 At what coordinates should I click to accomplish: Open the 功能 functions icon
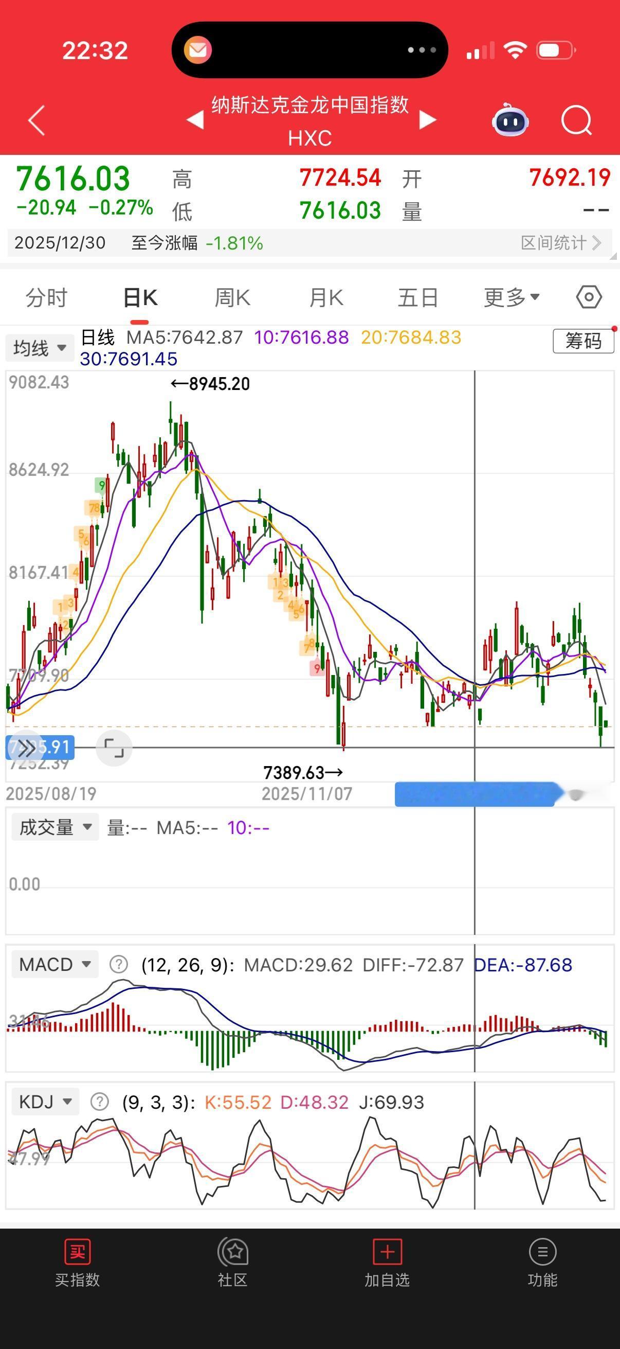[542, 1252]
